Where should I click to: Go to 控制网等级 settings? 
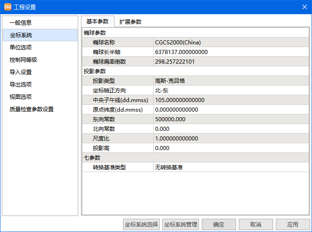click(x=40, y=59)
